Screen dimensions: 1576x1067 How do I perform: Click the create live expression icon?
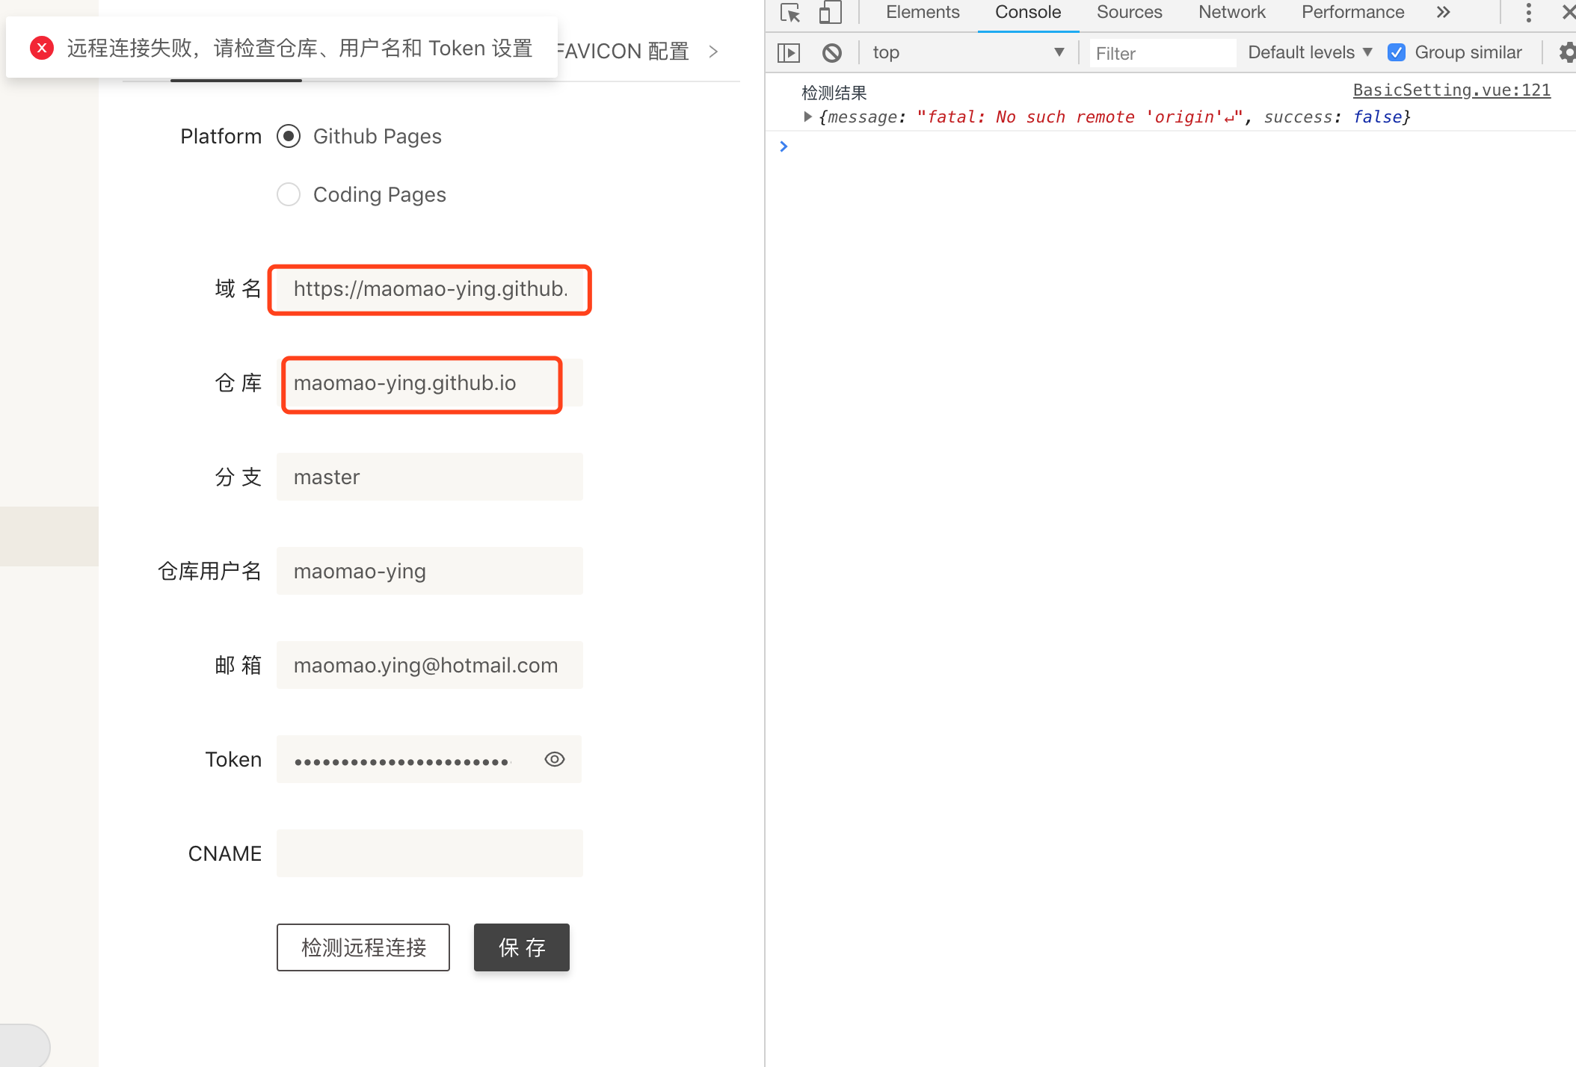pos(789,52)
